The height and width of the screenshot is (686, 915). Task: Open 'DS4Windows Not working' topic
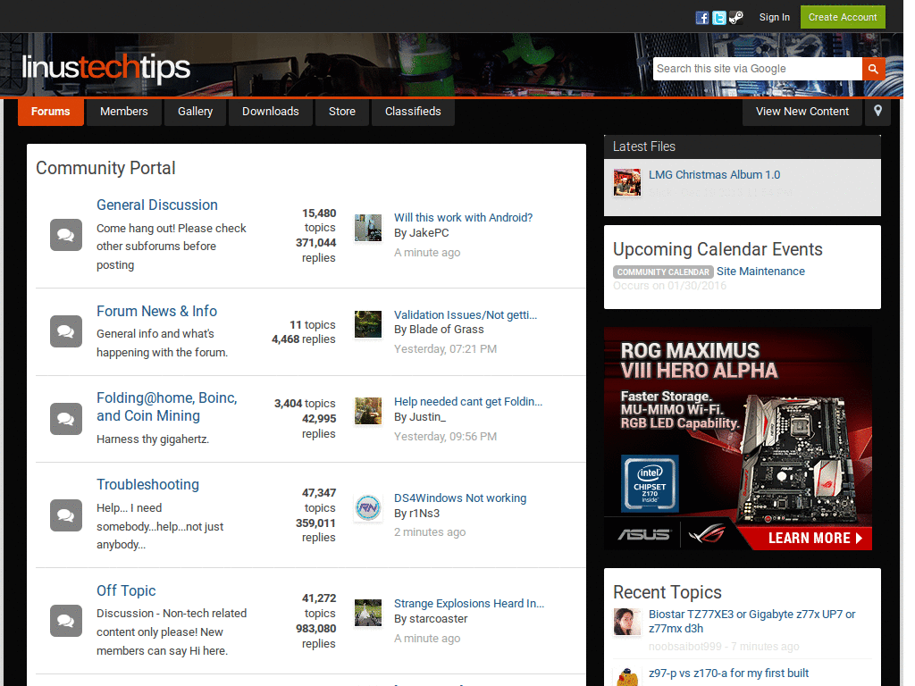[460, 498]
